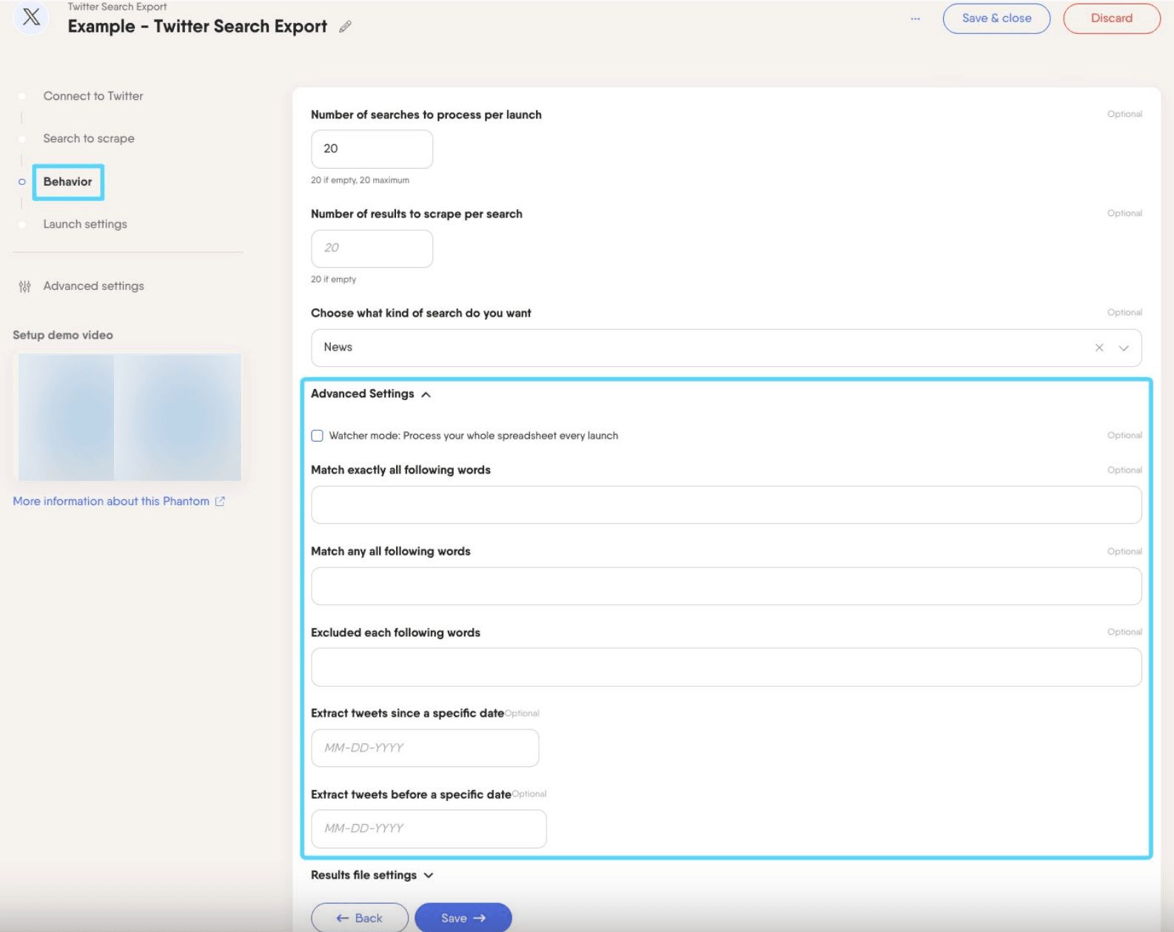1174x932 pixels.
Task: Collapse the Advanced Settings section
Action: [371, 394]
